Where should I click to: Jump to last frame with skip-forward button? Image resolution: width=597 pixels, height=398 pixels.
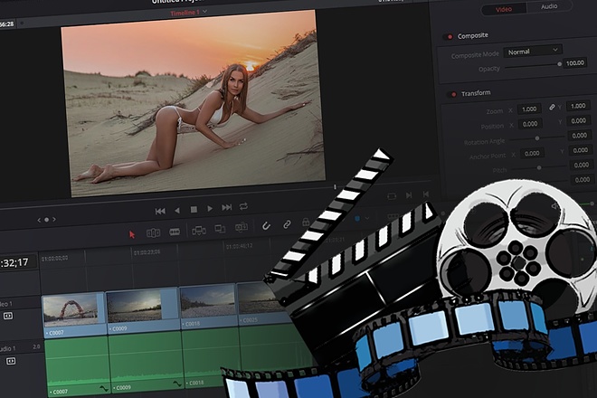(226, 207)
